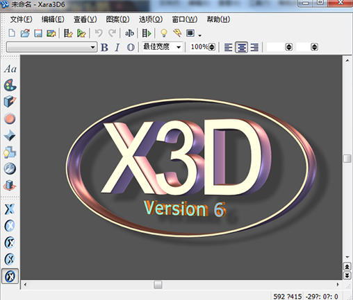This screenshot has height=300, width=353.
Task: Adjust the second spacing spinner arrows
Action: (314, 47)
